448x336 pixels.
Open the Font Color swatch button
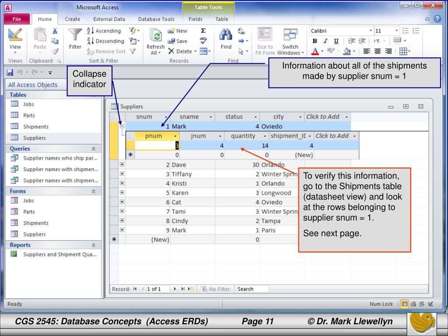[x=315, y=52]
